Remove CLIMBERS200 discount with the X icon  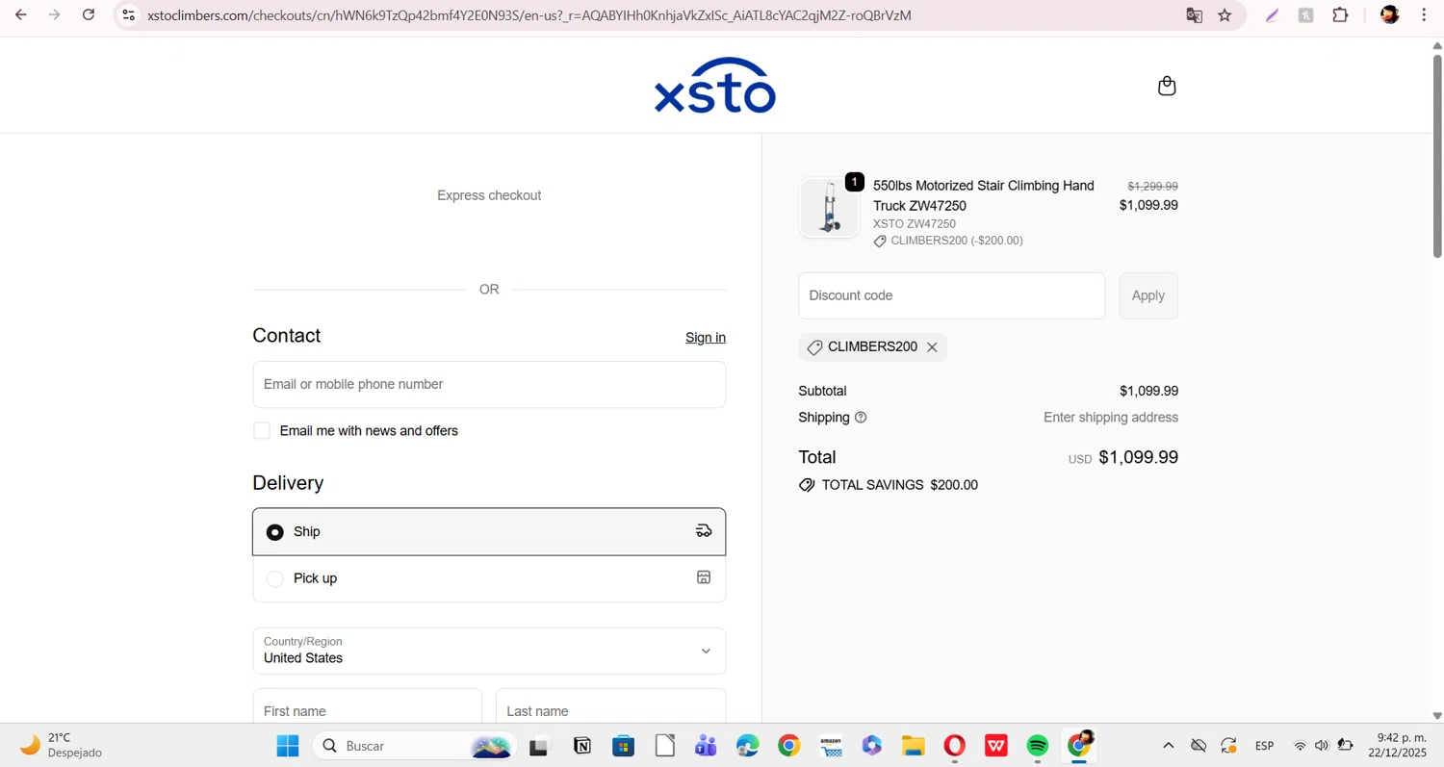pyautogui.click(x=932, y=347)
